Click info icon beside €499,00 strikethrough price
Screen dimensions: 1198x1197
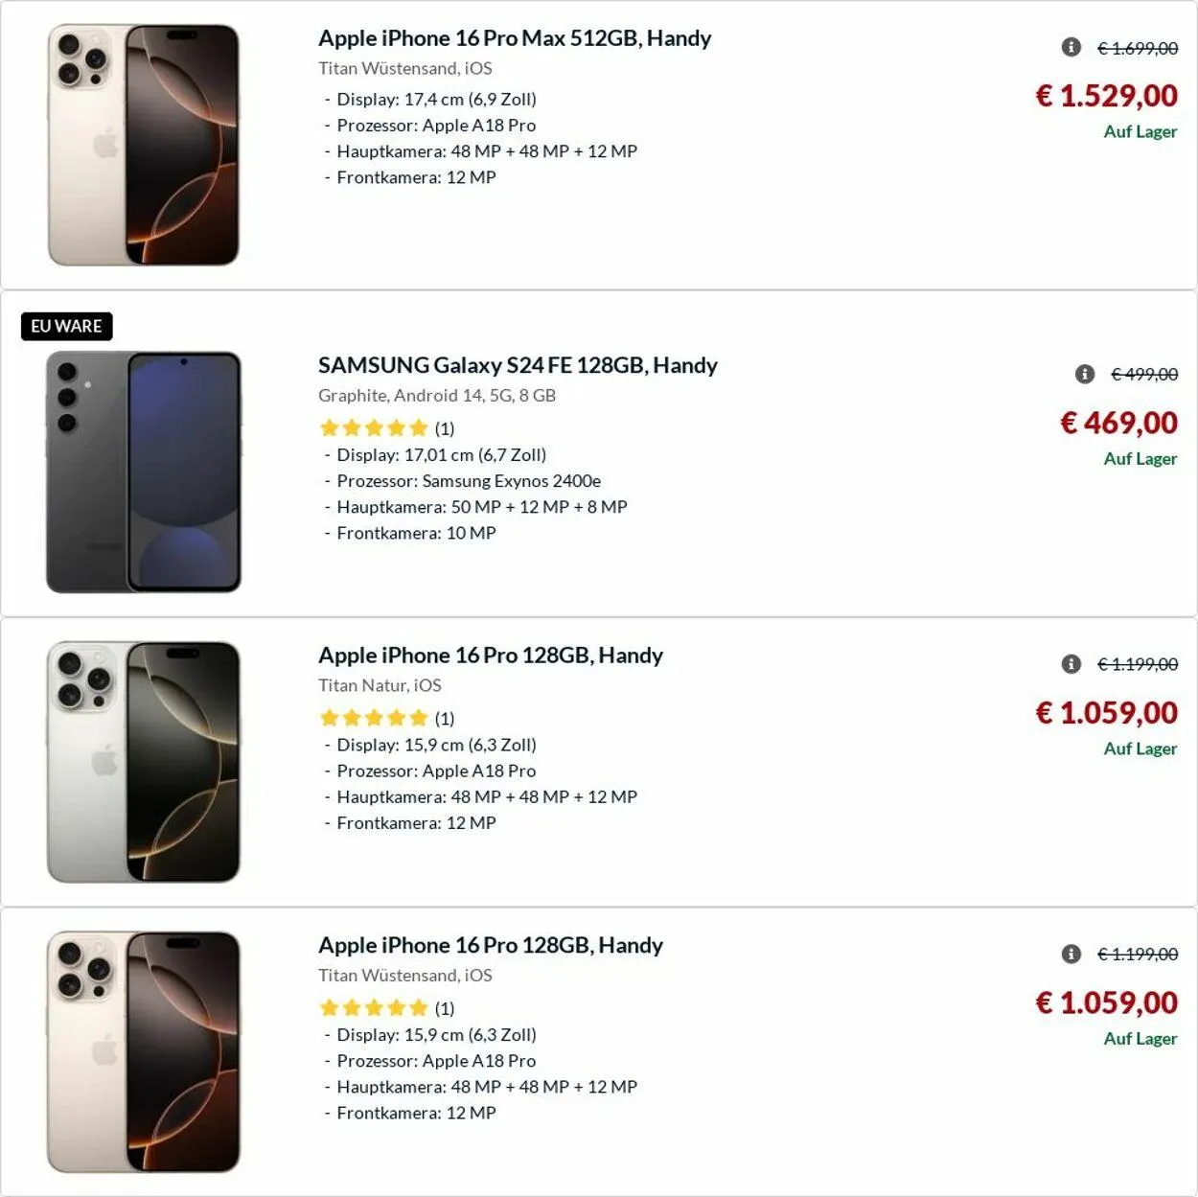click(1085, 374)
